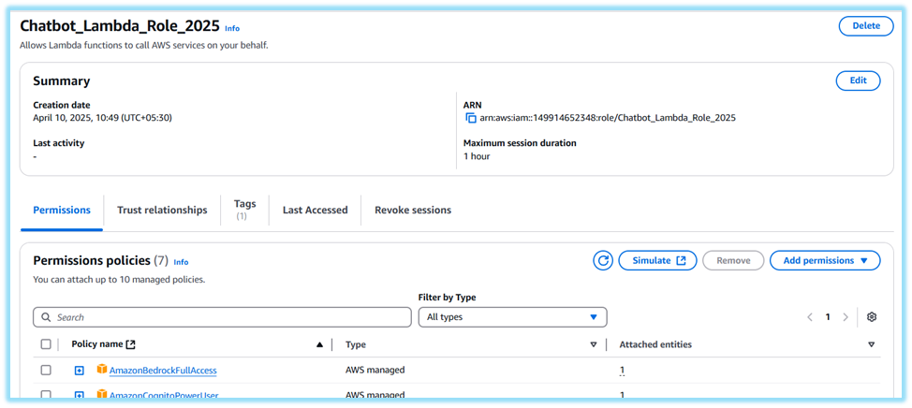This screenshot has width=912, height=408.
Task: Open the Info link beside Permissions policies
Action: (181, 262)
